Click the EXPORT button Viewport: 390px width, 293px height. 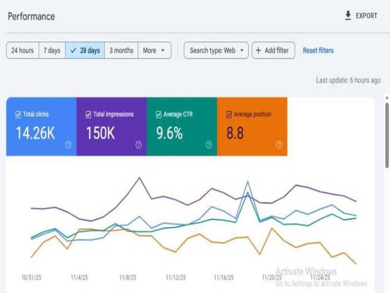click(361, 16)
